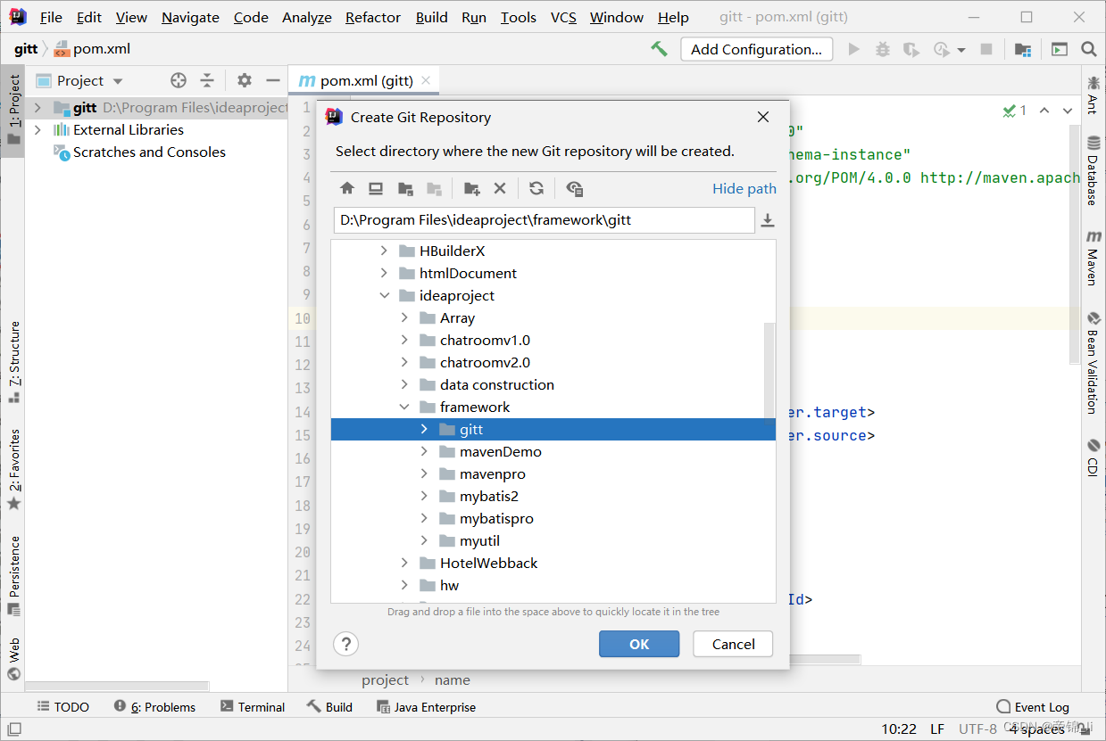Expand the mavenDemo folder

tap(425, 452)
